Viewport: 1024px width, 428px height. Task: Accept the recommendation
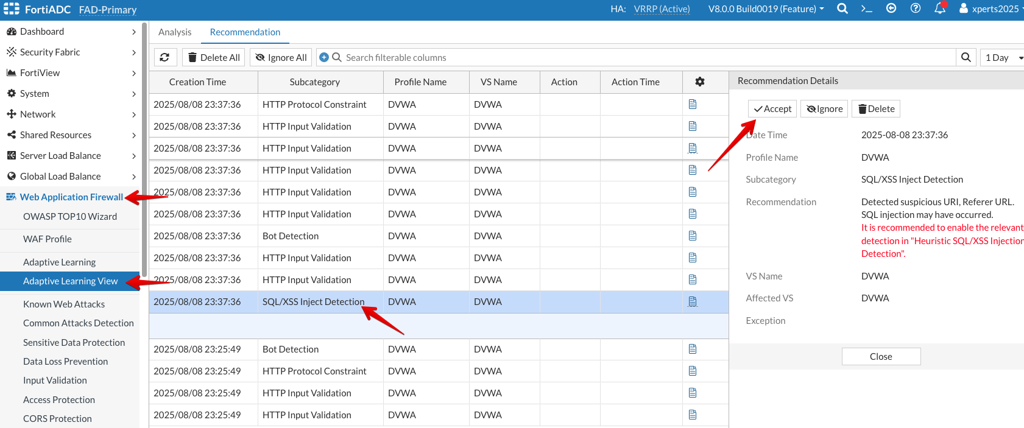[x=772, y=109]
